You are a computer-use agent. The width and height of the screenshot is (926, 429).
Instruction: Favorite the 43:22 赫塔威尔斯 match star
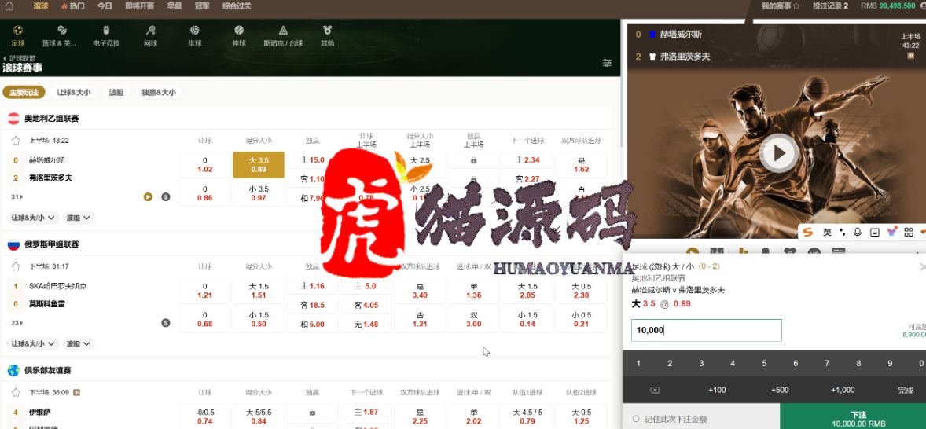(x=16, y=141)
